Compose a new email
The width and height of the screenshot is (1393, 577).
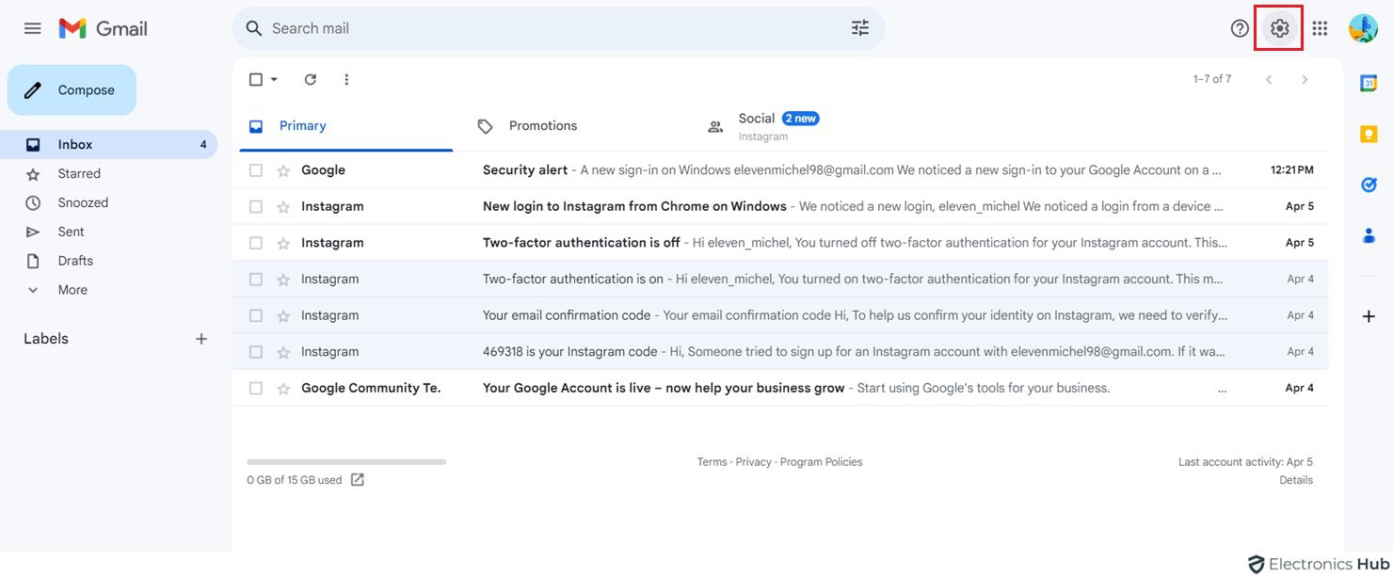tap(72, 89)
